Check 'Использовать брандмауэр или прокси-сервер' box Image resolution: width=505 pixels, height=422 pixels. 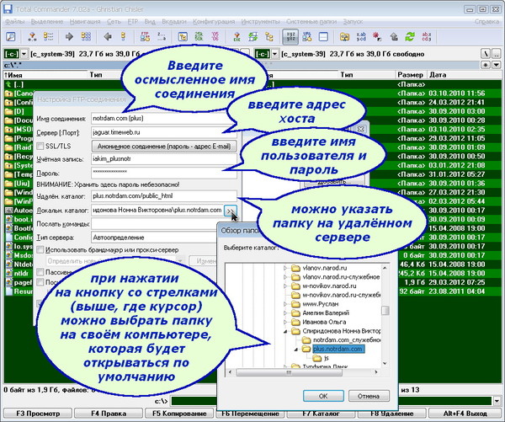(40, 250)
